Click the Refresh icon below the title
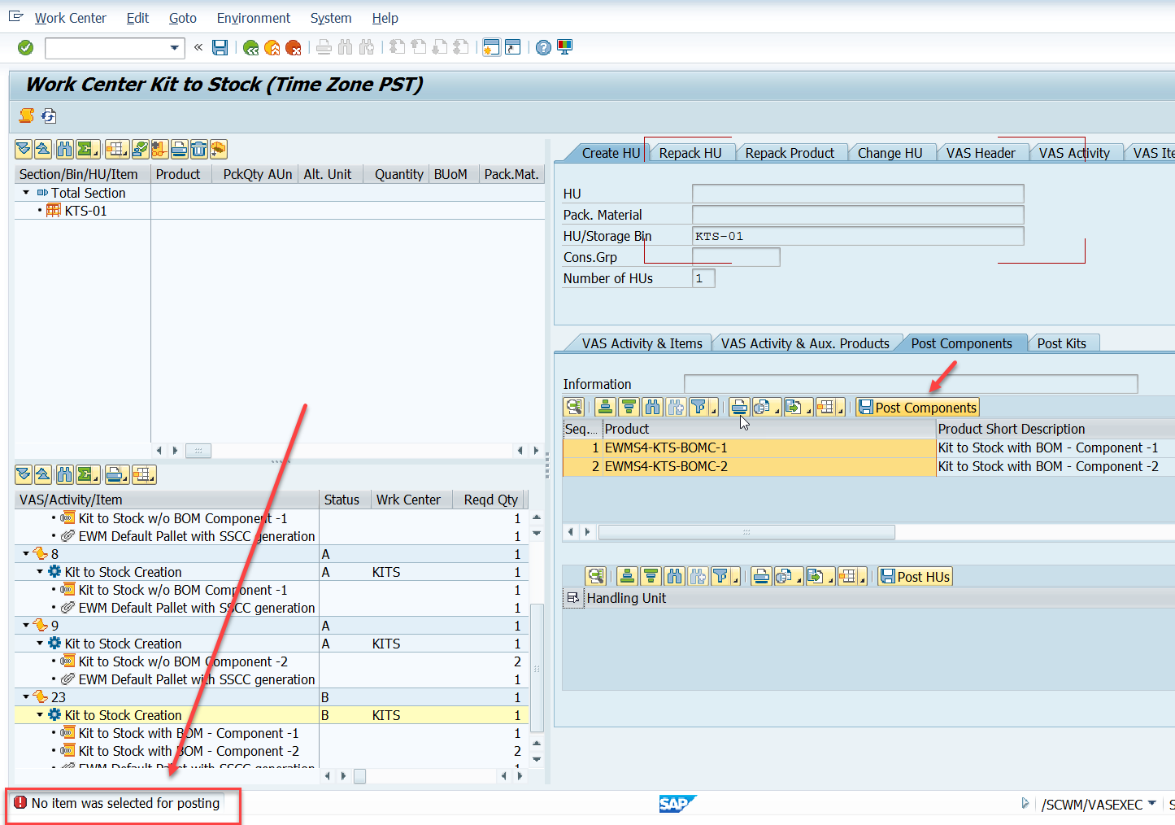The height and width of the screenshot is (825, 1175). [49, 116]
